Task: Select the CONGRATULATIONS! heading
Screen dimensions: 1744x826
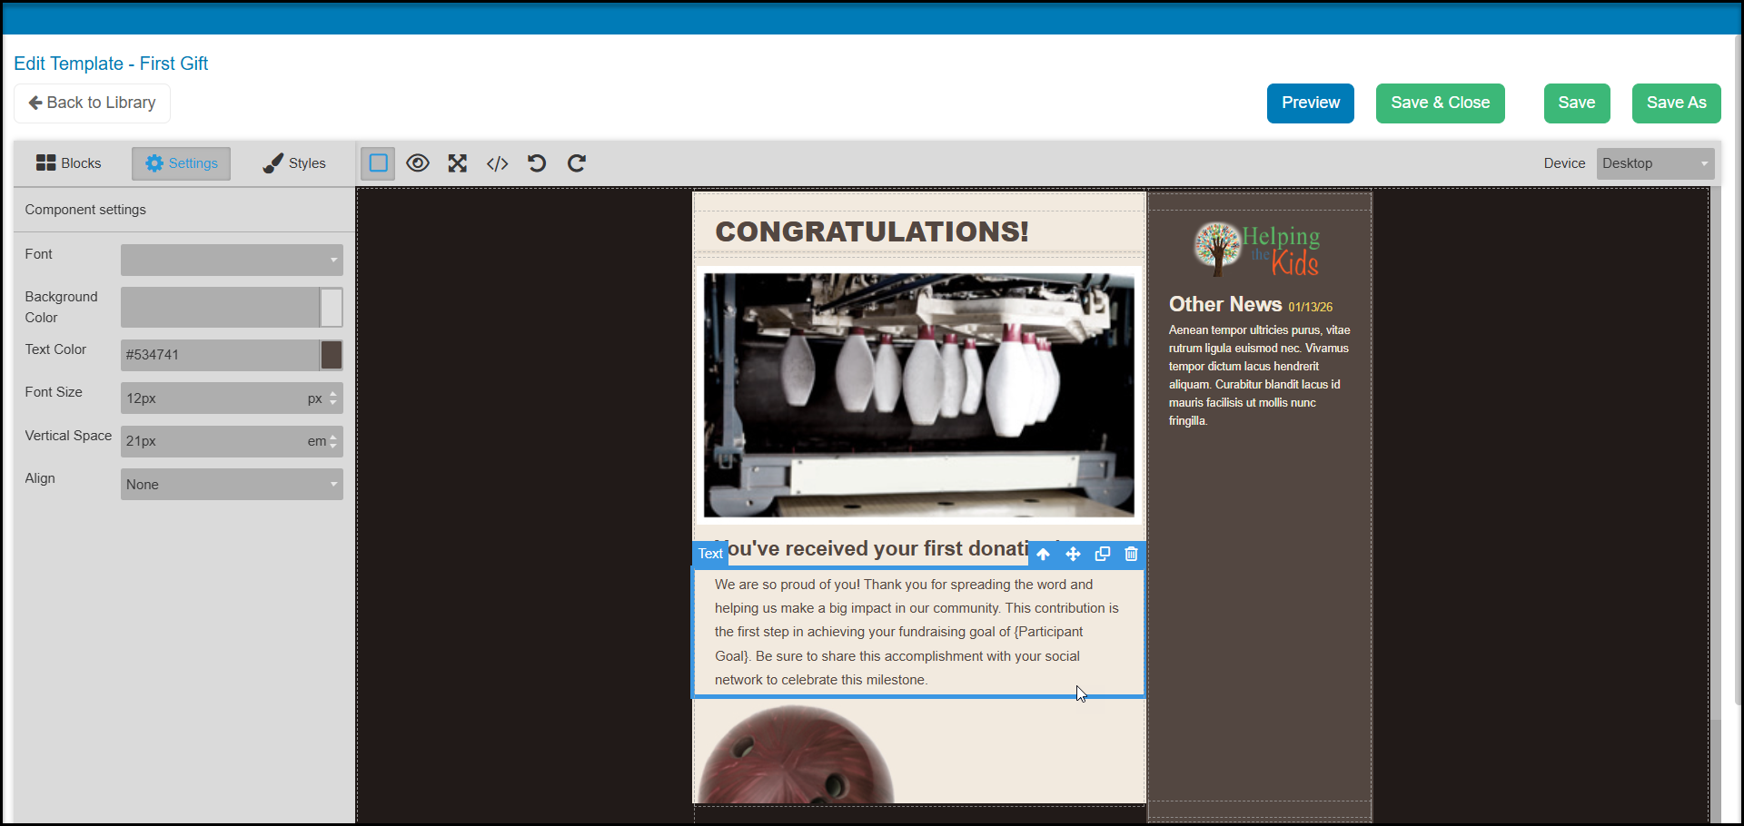Action: point(872,231)
